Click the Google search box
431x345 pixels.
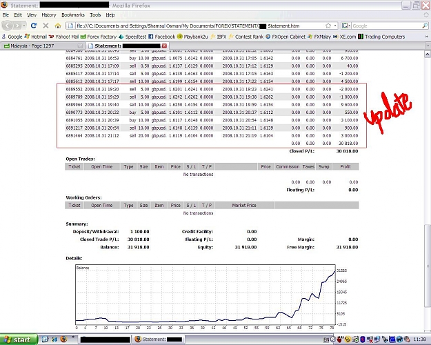[x=386, y=26]
